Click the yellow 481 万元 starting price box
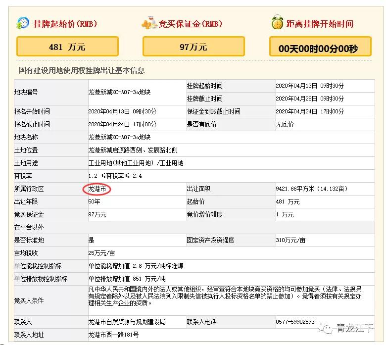Image resolution: width=386 pixels, height=345 pixels. 67,47
